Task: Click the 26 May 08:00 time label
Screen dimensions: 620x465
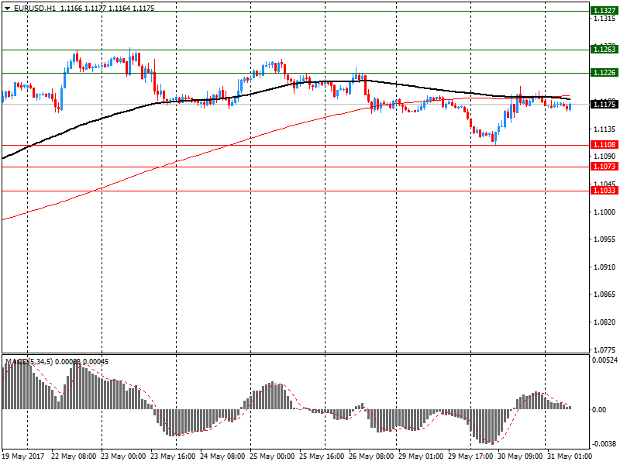Action: pos(371,456)
